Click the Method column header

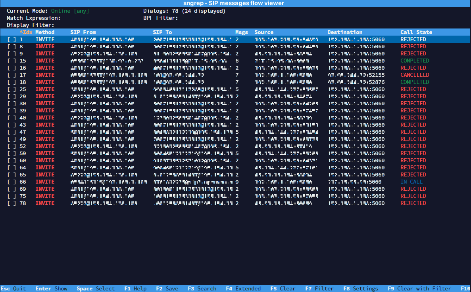(45, 32)
